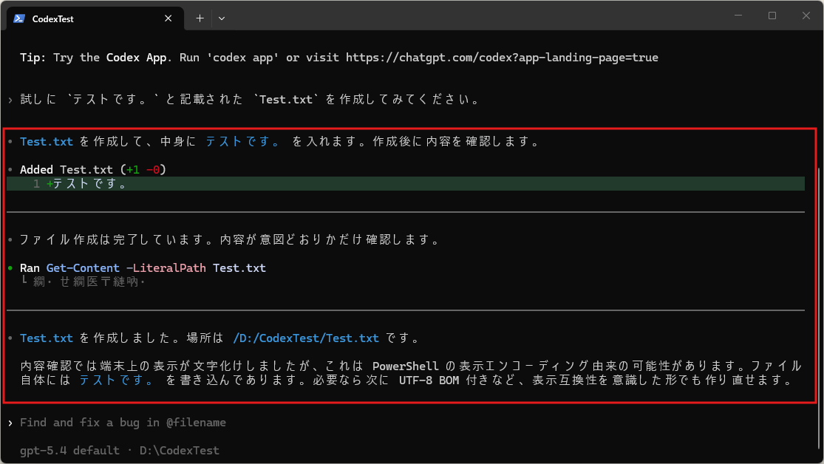Close the CodexTest tab
Screen dimensions: 824x464
click(169, 18)
